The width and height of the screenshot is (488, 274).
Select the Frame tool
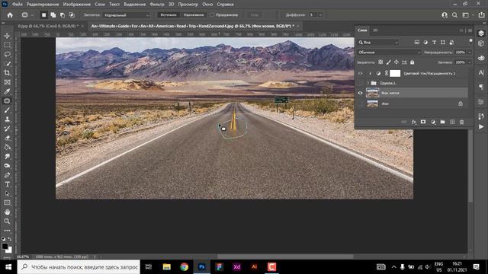pyautogui.click(x=7, y=82)
